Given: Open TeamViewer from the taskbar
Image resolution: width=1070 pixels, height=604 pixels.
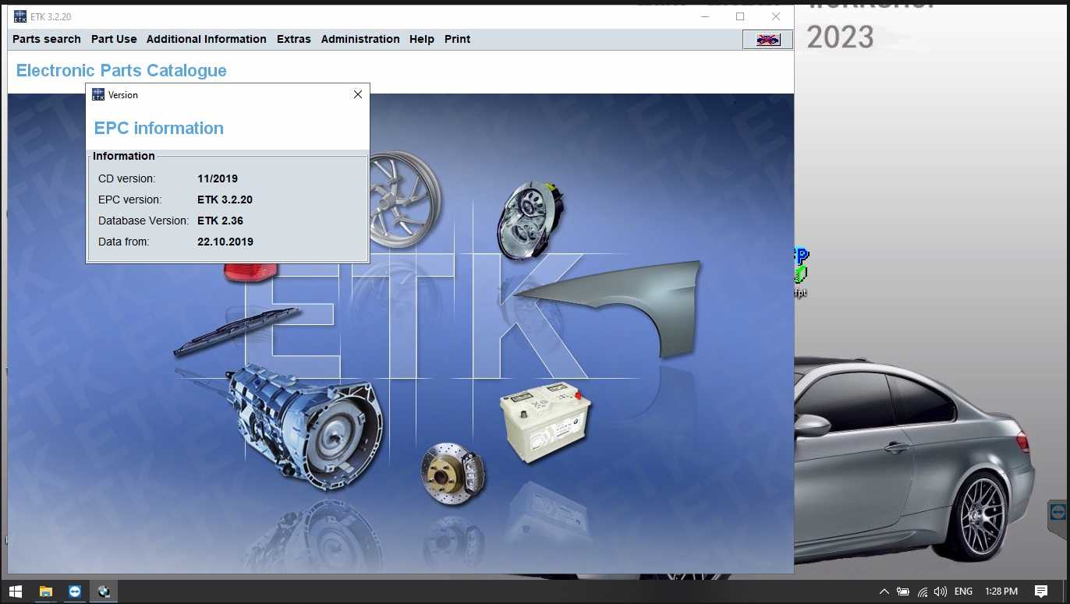Looking at the screenshot, I should tap(74, 591).
